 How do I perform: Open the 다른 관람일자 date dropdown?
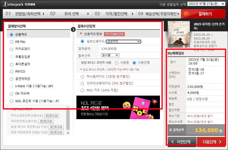(x=206, y=4)
